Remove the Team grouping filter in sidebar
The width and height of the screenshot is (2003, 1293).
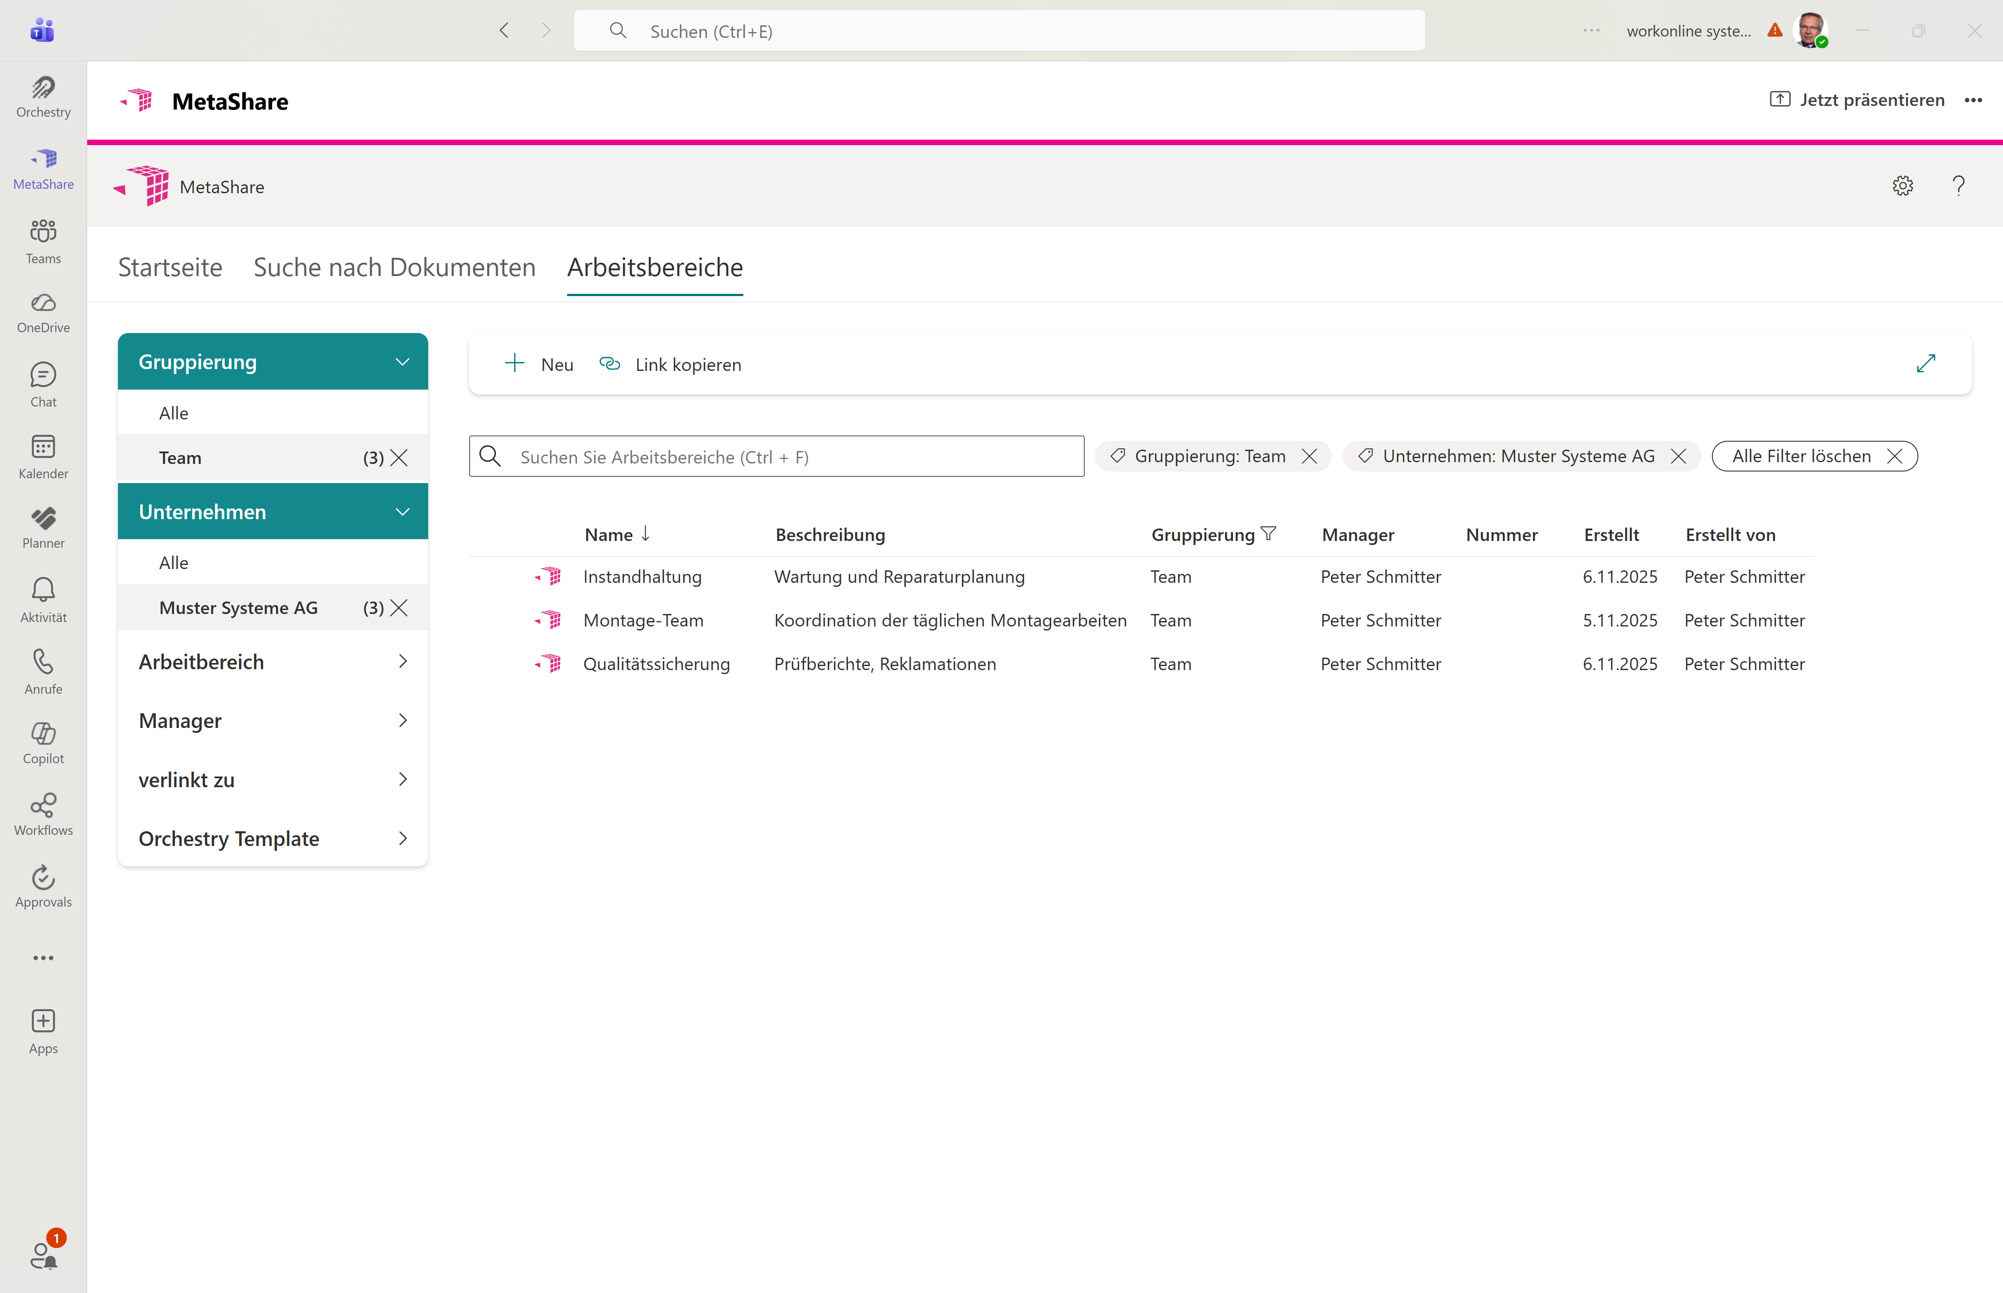(399, 458)
